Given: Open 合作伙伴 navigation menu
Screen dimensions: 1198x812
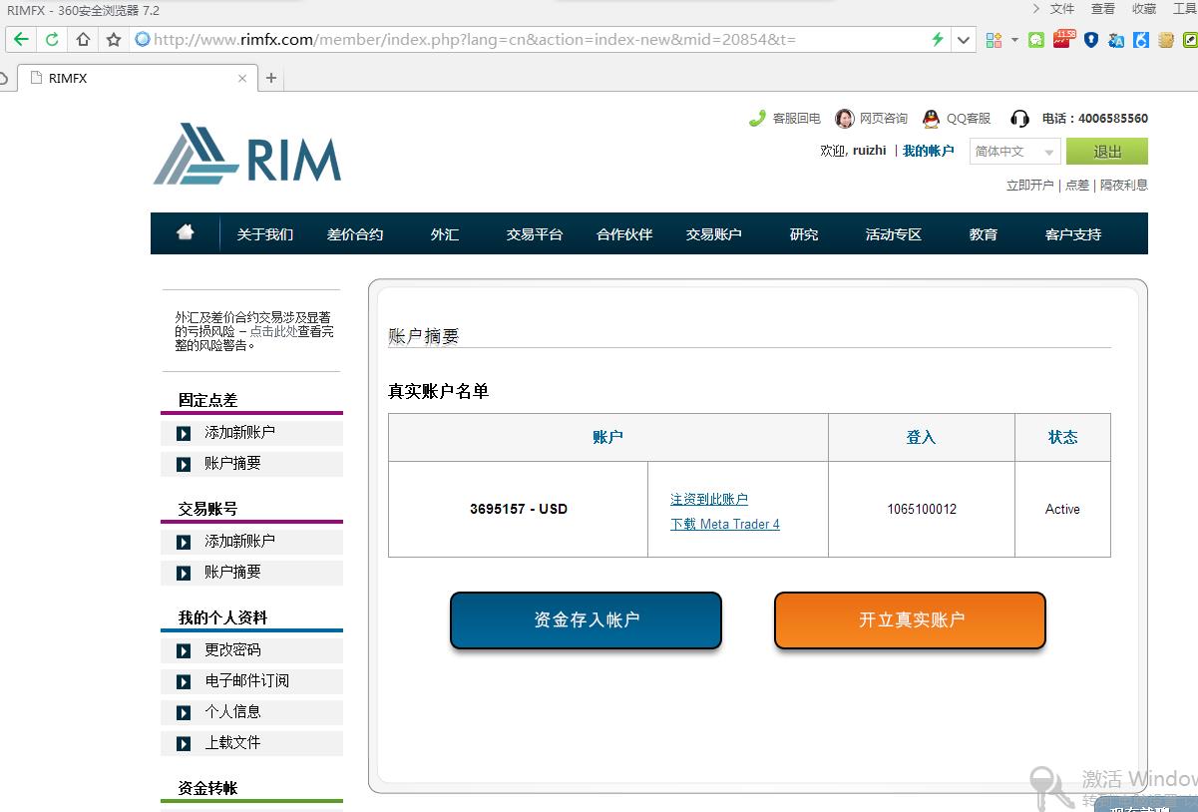Looking at the screenshot, I should point(624,234).
